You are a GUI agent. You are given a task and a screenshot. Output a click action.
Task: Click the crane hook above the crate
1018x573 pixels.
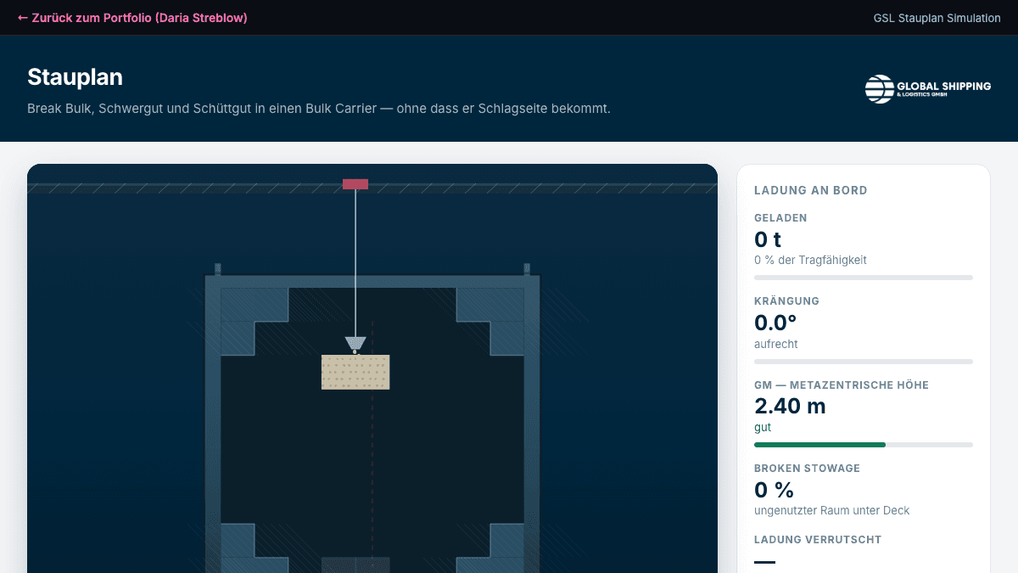click(355, 344)
